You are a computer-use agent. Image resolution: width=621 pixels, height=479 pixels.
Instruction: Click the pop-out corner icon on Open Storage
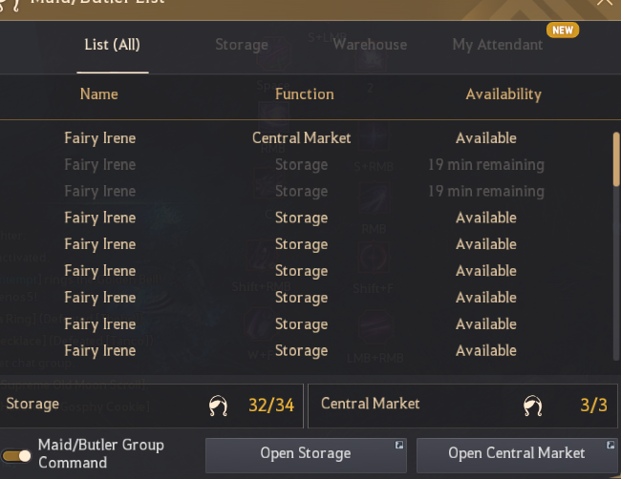(399, 445)
